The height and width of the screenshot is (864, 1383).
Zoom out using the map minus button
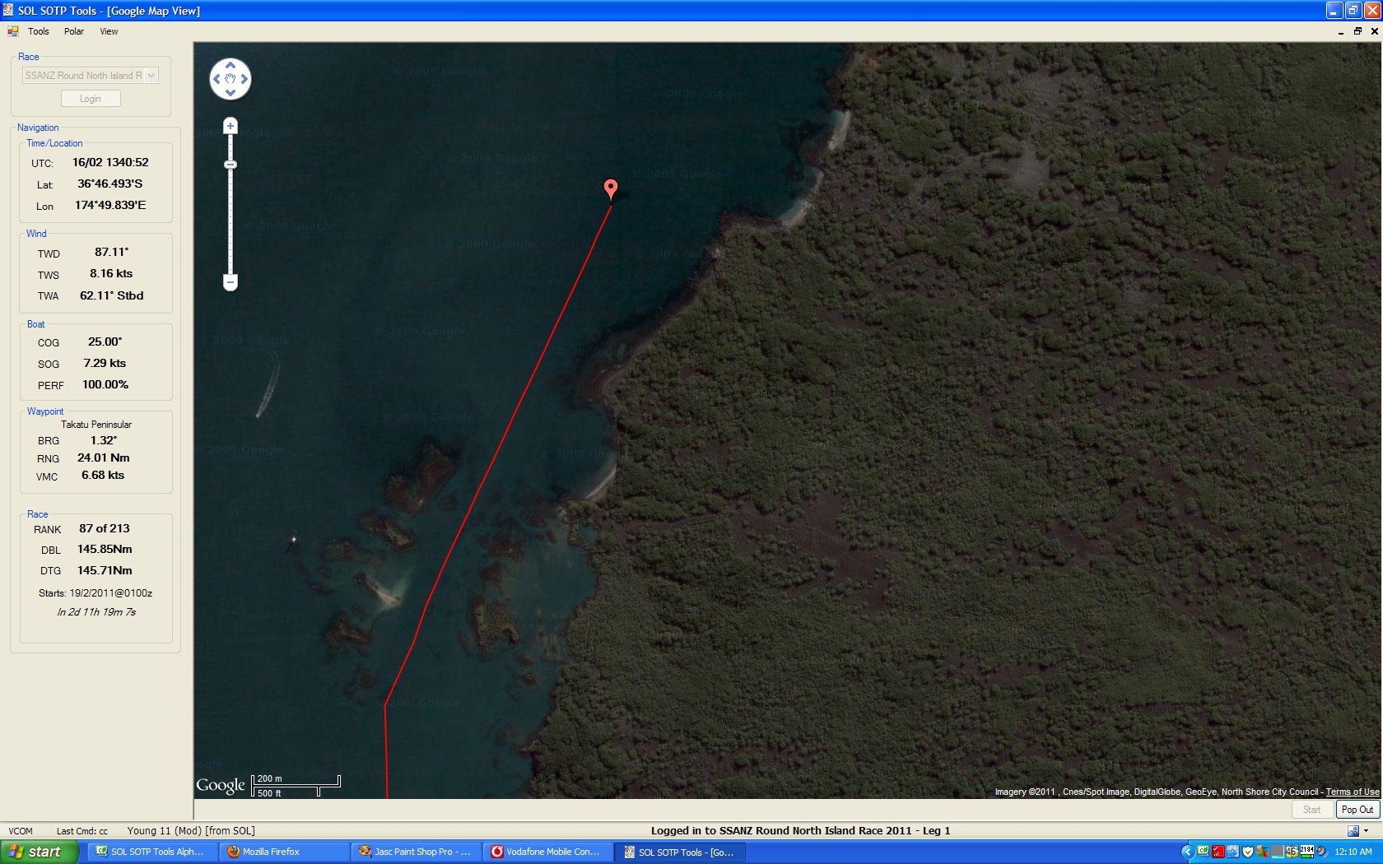(x=230, y=282)
